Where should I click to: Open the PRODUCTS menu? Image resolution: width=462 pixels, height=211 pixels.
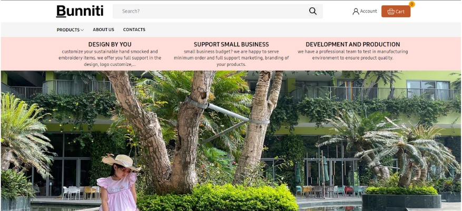pos(70,30)
